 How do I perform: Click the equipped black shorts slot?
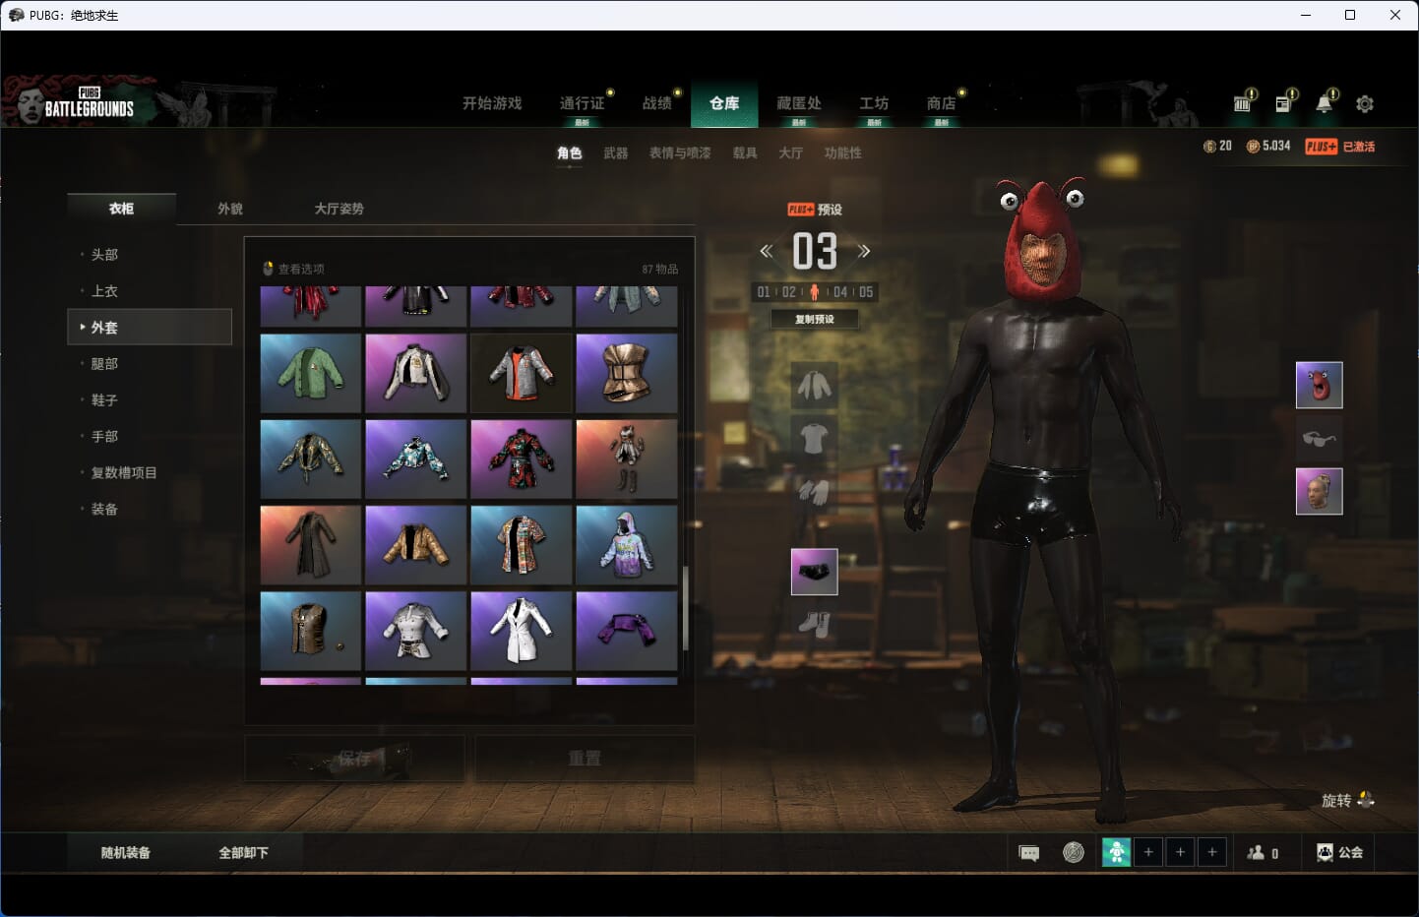click(814, 572)
